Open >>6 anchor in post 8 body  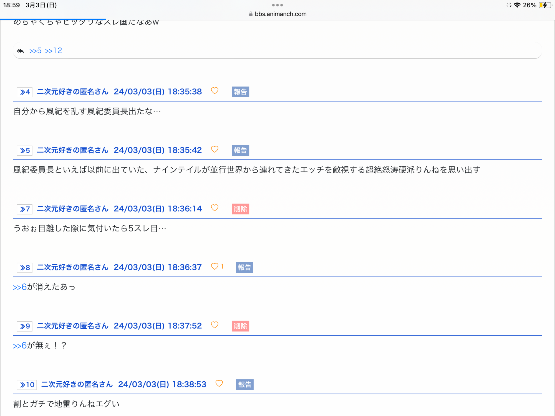20,287
